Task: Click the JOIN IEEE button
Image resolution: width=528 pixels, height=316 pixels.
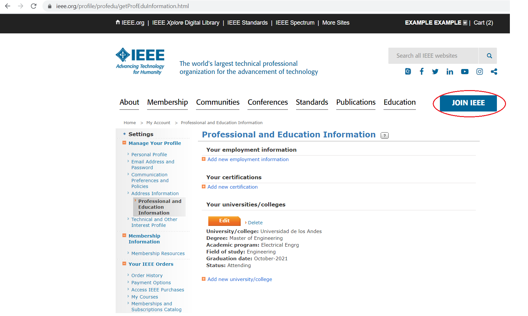Action: (x=468, y=103)
